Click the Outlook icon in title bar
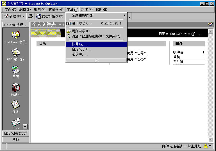The image size is (216, 151). [4, 4]
